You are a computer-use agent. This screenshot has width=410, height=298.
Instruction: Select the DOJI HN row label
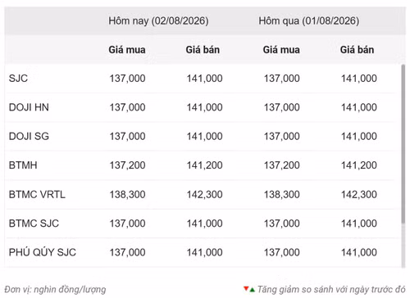pos(29,107)
